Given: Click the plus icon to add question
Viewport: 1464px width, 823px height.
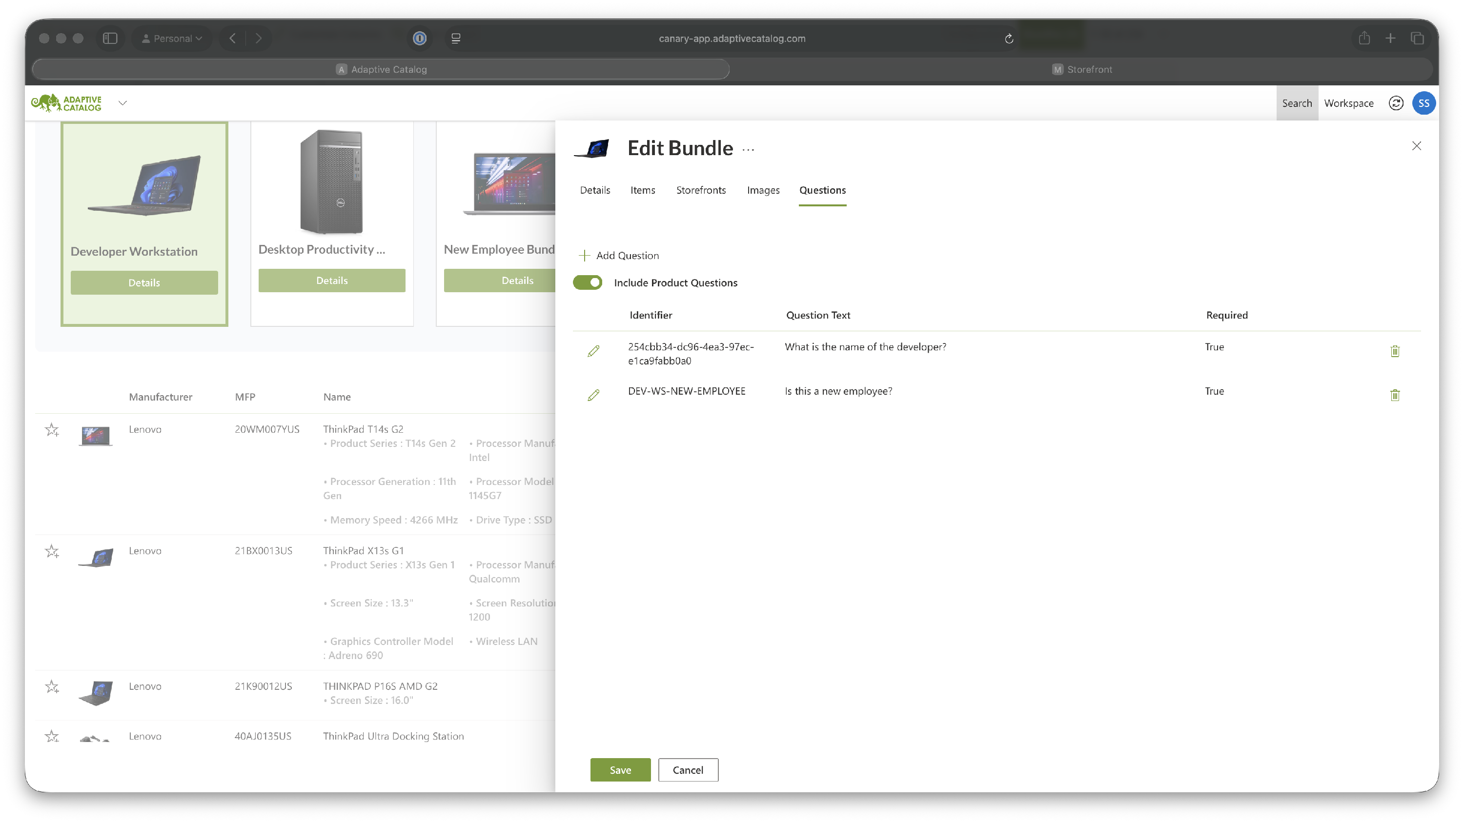Looking at the screenshot, I should [584, 256].
